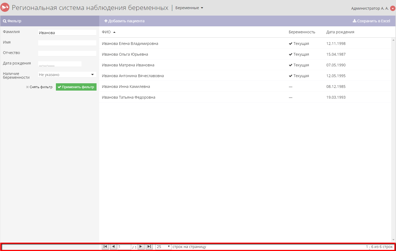Open the rows-per-page selector showing 25
The height and width of the screenshot is (251, 396).
pyautogui.click(x=163, y=247)
